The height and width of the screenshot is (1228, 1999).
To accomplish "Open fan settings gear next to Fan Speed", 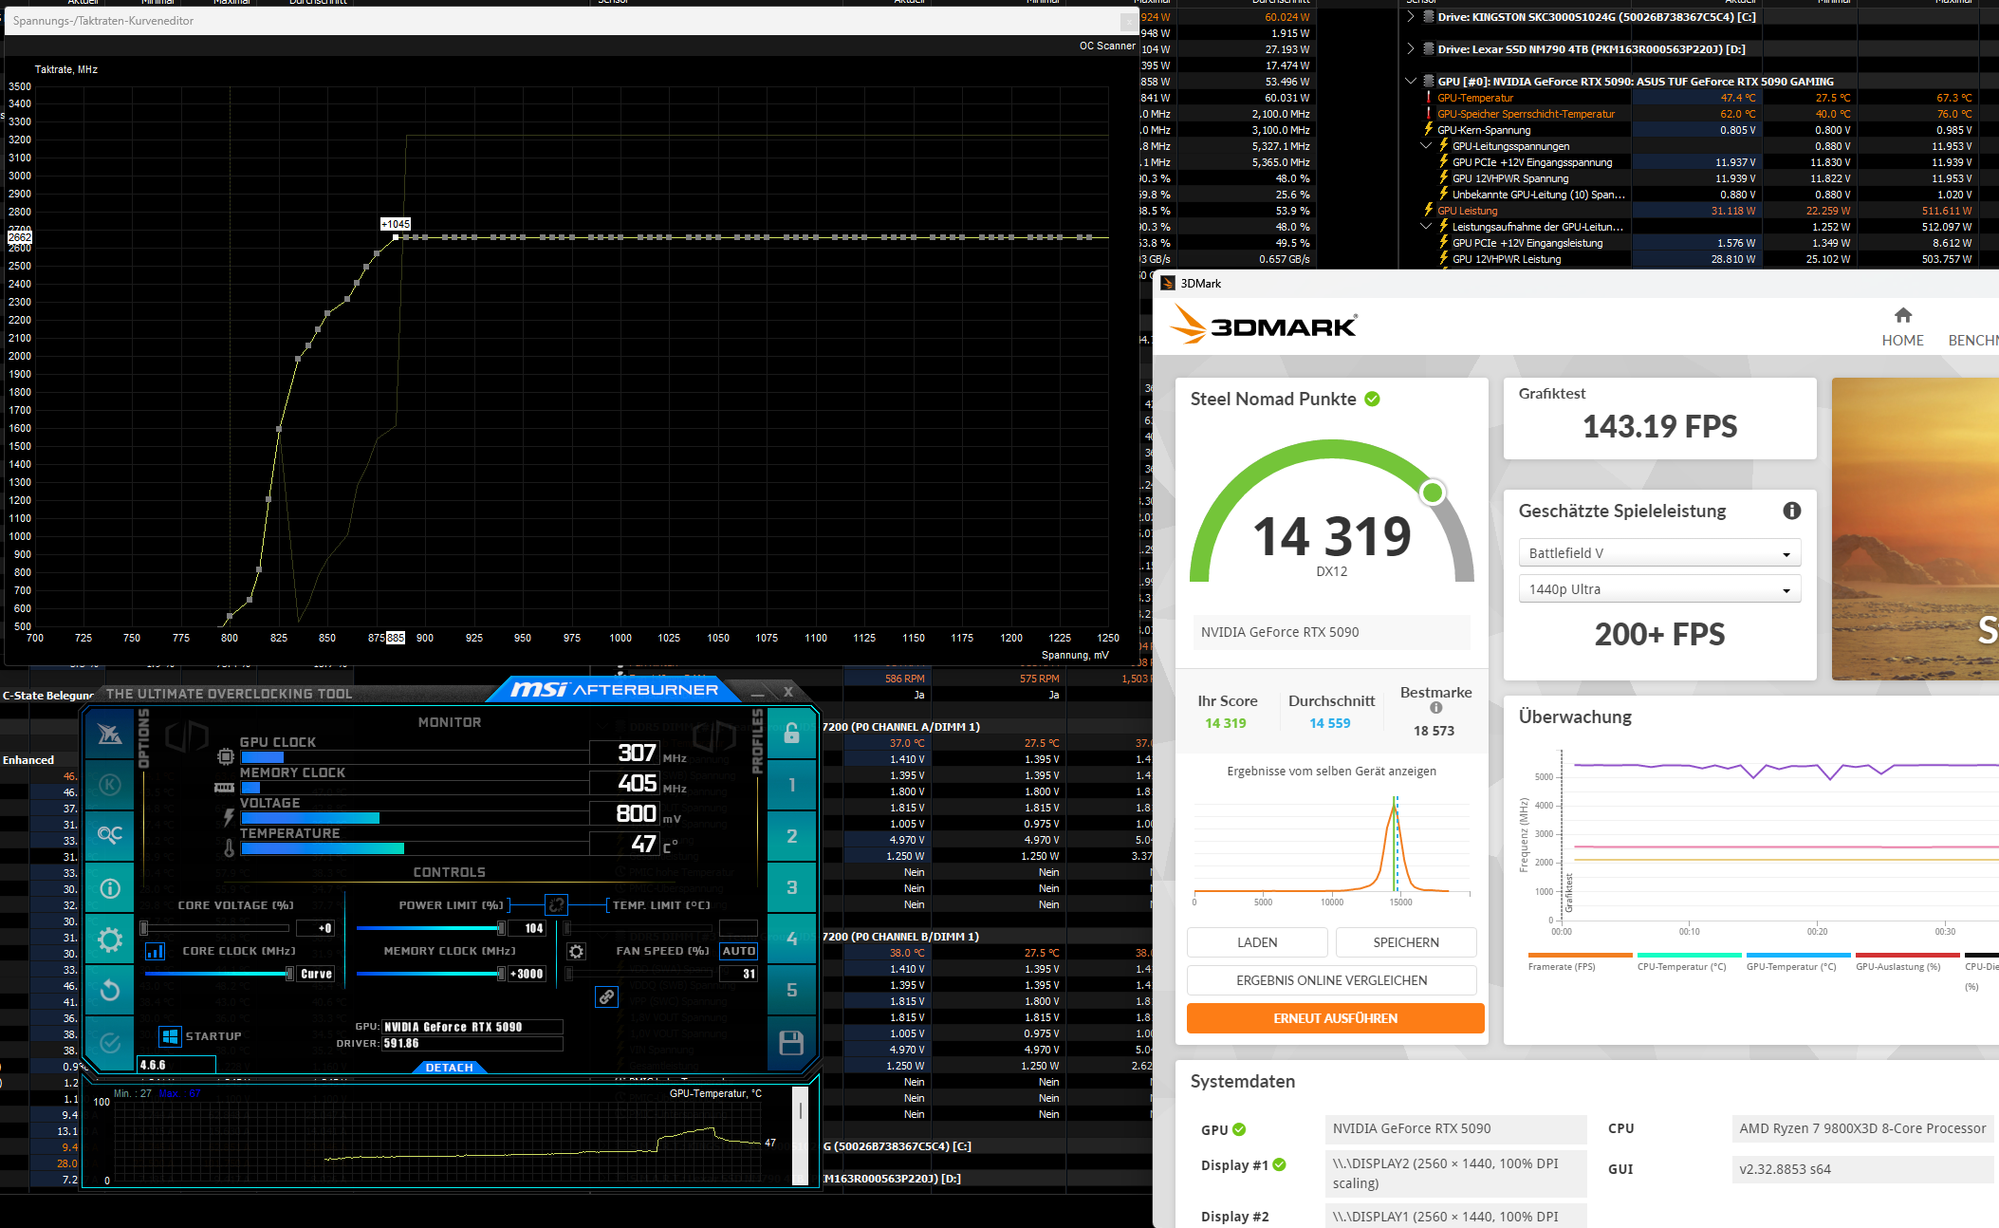I will [576, 951].
